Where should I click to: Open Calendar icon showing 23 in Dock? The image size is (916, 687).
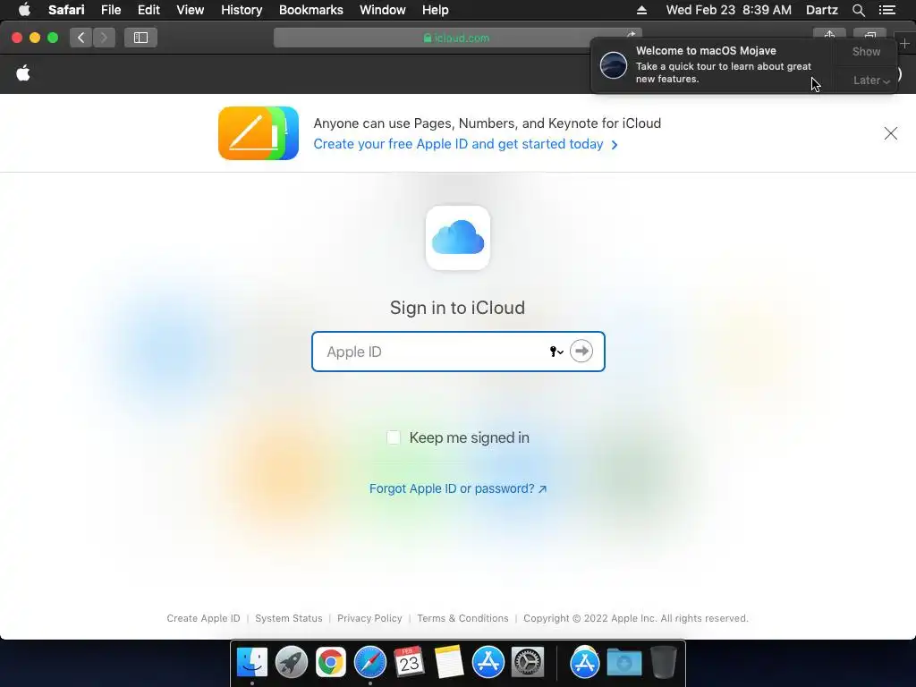pyautogui.click(x=409, y=663)
